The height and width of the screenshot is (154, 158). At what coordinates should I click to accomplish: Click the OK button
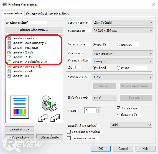(x=101, y=148)
